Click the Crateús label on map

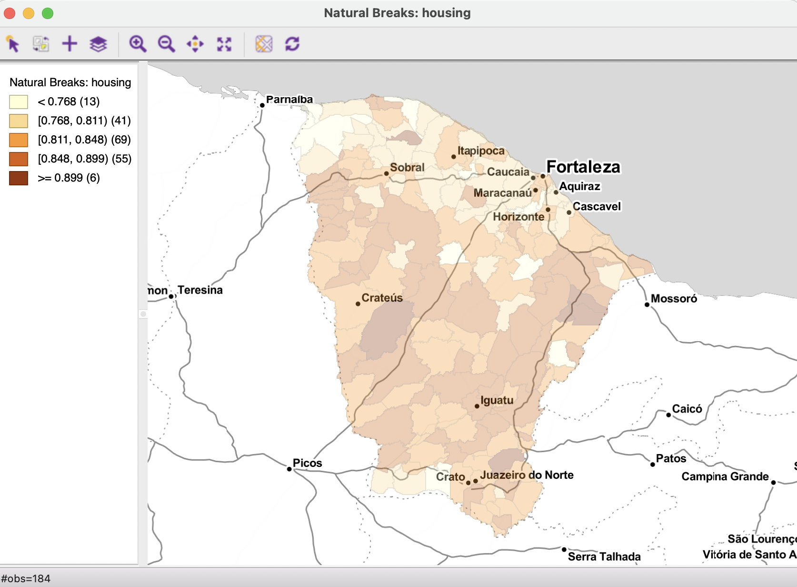pyautogui.click(x=382, y=298)
